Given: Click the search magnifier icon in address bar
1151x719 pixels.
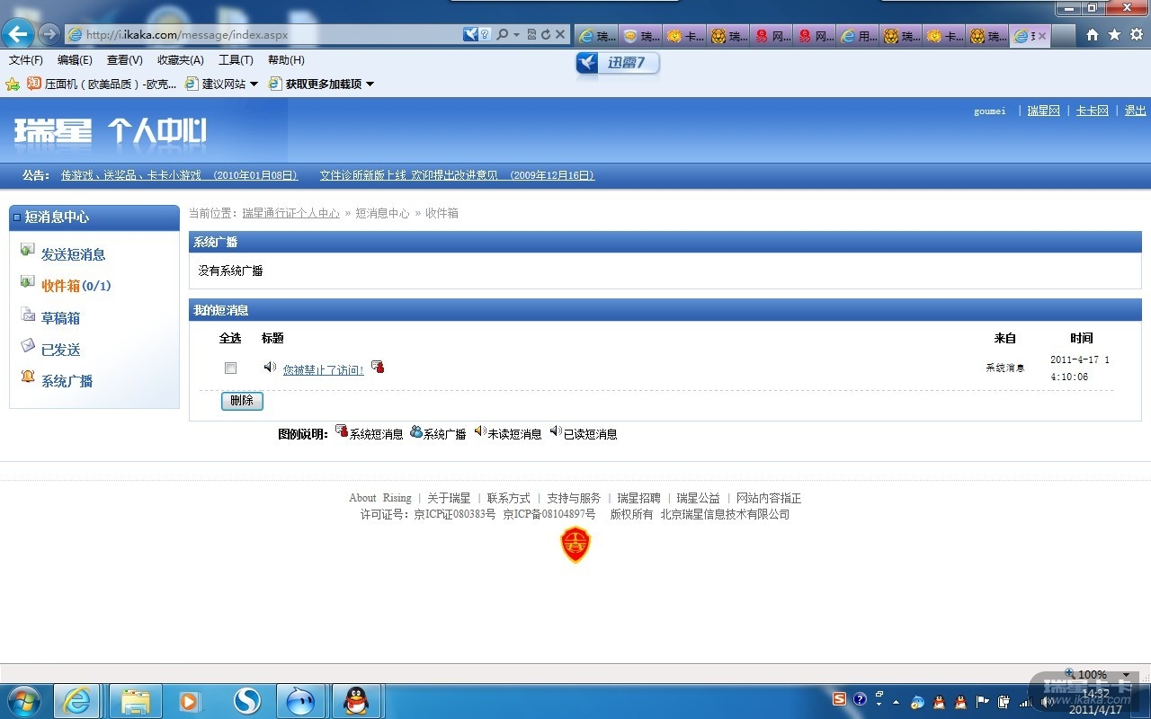Looking at the screenshot, I should [x=502, y=34].
